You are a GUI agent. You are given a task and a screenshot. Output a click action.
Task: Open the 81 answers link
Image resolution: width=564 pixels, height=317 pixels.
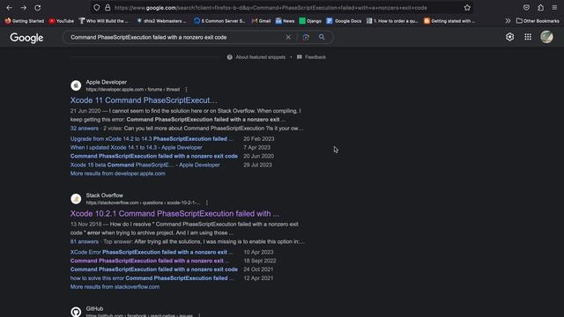pos(85,241)
